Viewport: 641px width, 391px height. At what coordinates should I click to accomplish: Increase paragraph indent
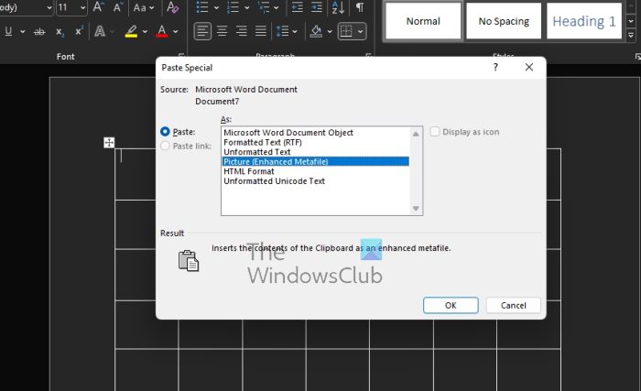tap(317, 7)
